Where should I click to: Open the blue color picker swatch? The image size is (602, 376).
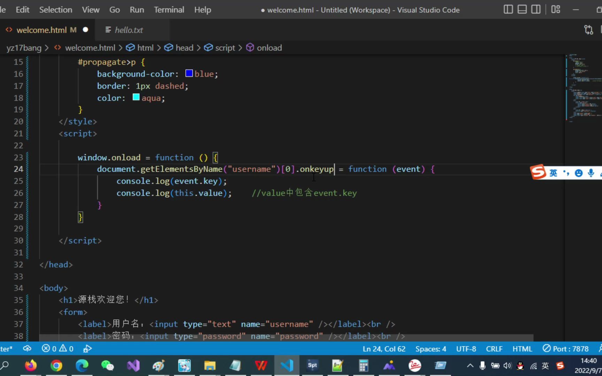click(x=189, y=73)
